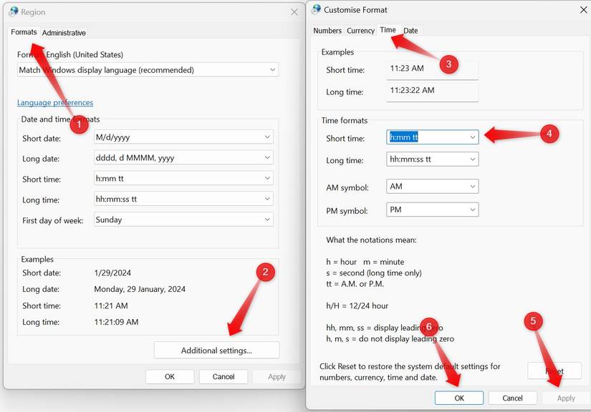Cancel the Region dialog

click(224, 376)
